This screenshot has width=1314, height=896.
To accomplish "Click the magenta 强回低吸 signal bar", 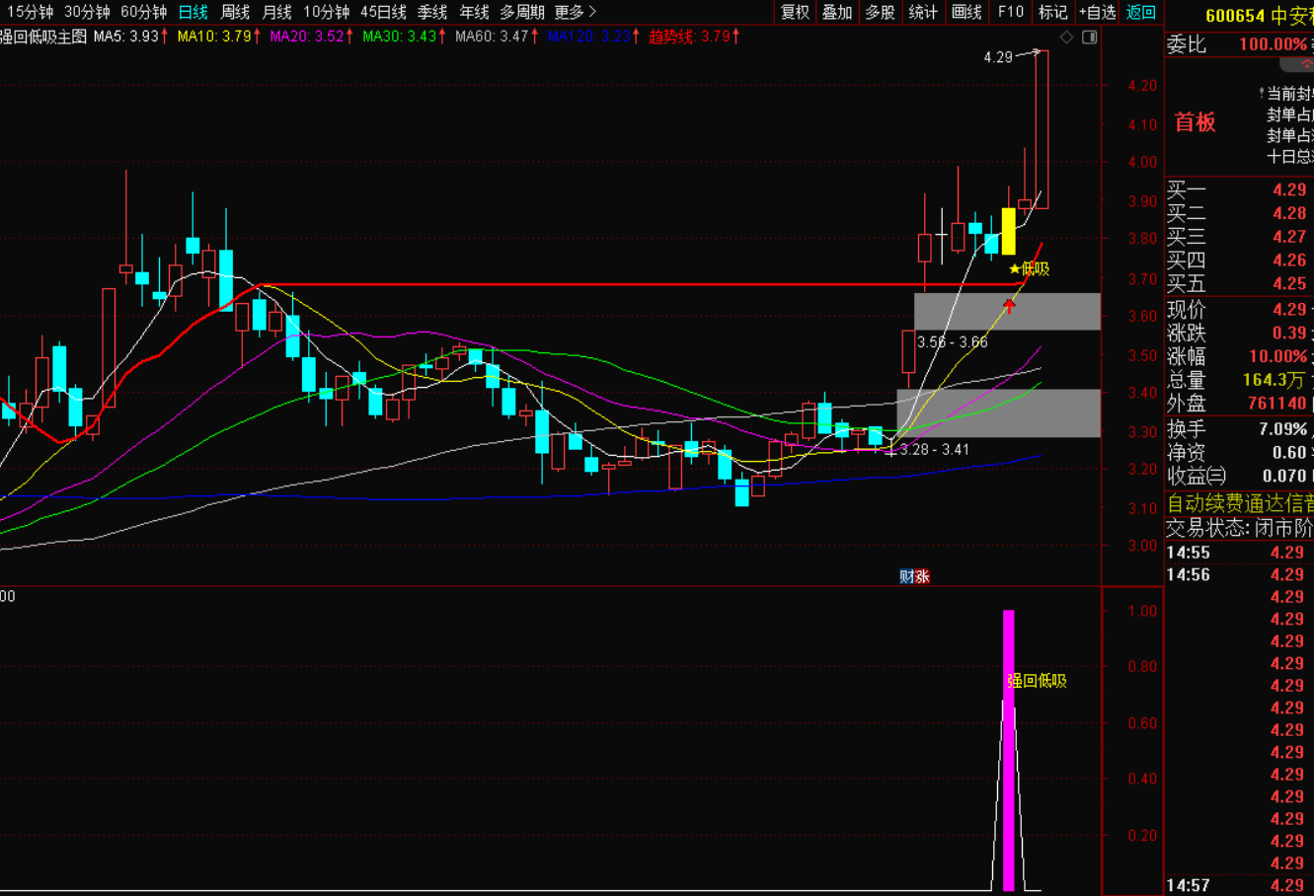I will click(1009, 750).
